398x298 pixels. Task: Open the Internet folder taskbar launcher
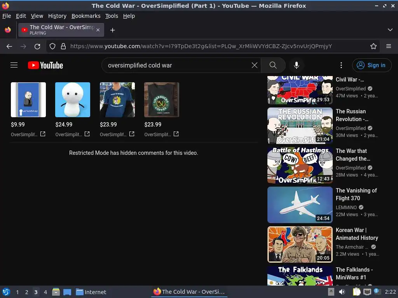[91, 292]
